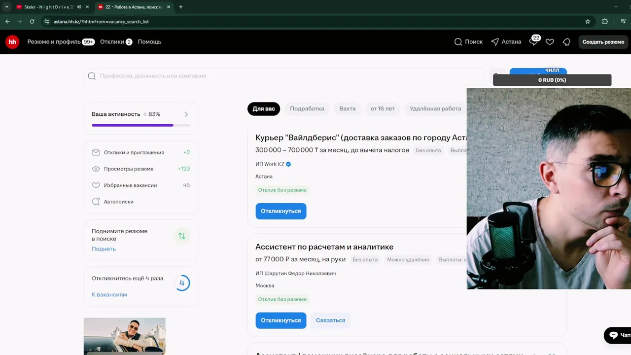Screen dimensions: 631x355
Task: Open the Курьер Вайлдберис vacancy title
Action: [x=361, y=138]
